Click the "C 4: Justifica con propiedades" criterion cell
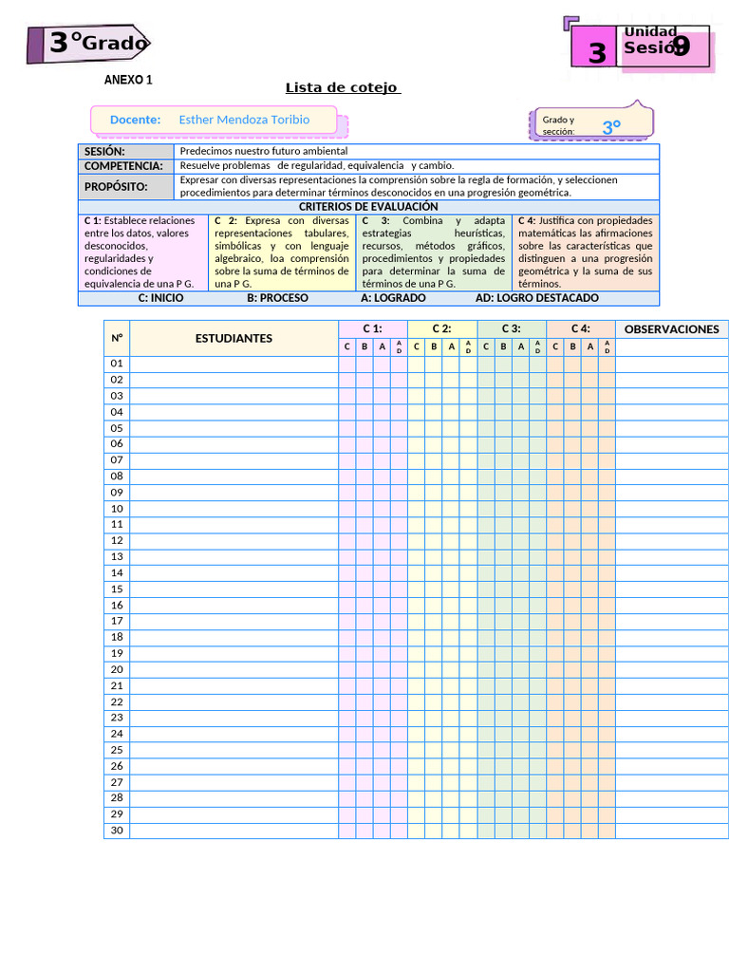Viewport: 729px width, 972px height. (x=585, y=252)
